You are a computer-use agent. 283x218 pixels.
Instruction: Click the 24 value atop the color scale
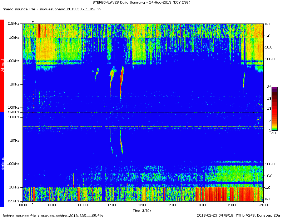tap(269, 87)
